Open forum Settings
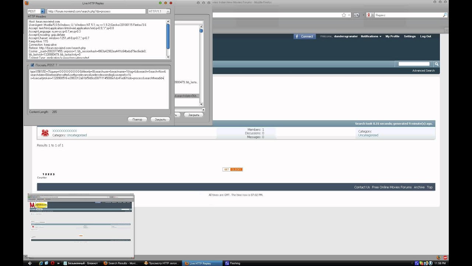Screen dimensions: 472x266 click(410, 36)
